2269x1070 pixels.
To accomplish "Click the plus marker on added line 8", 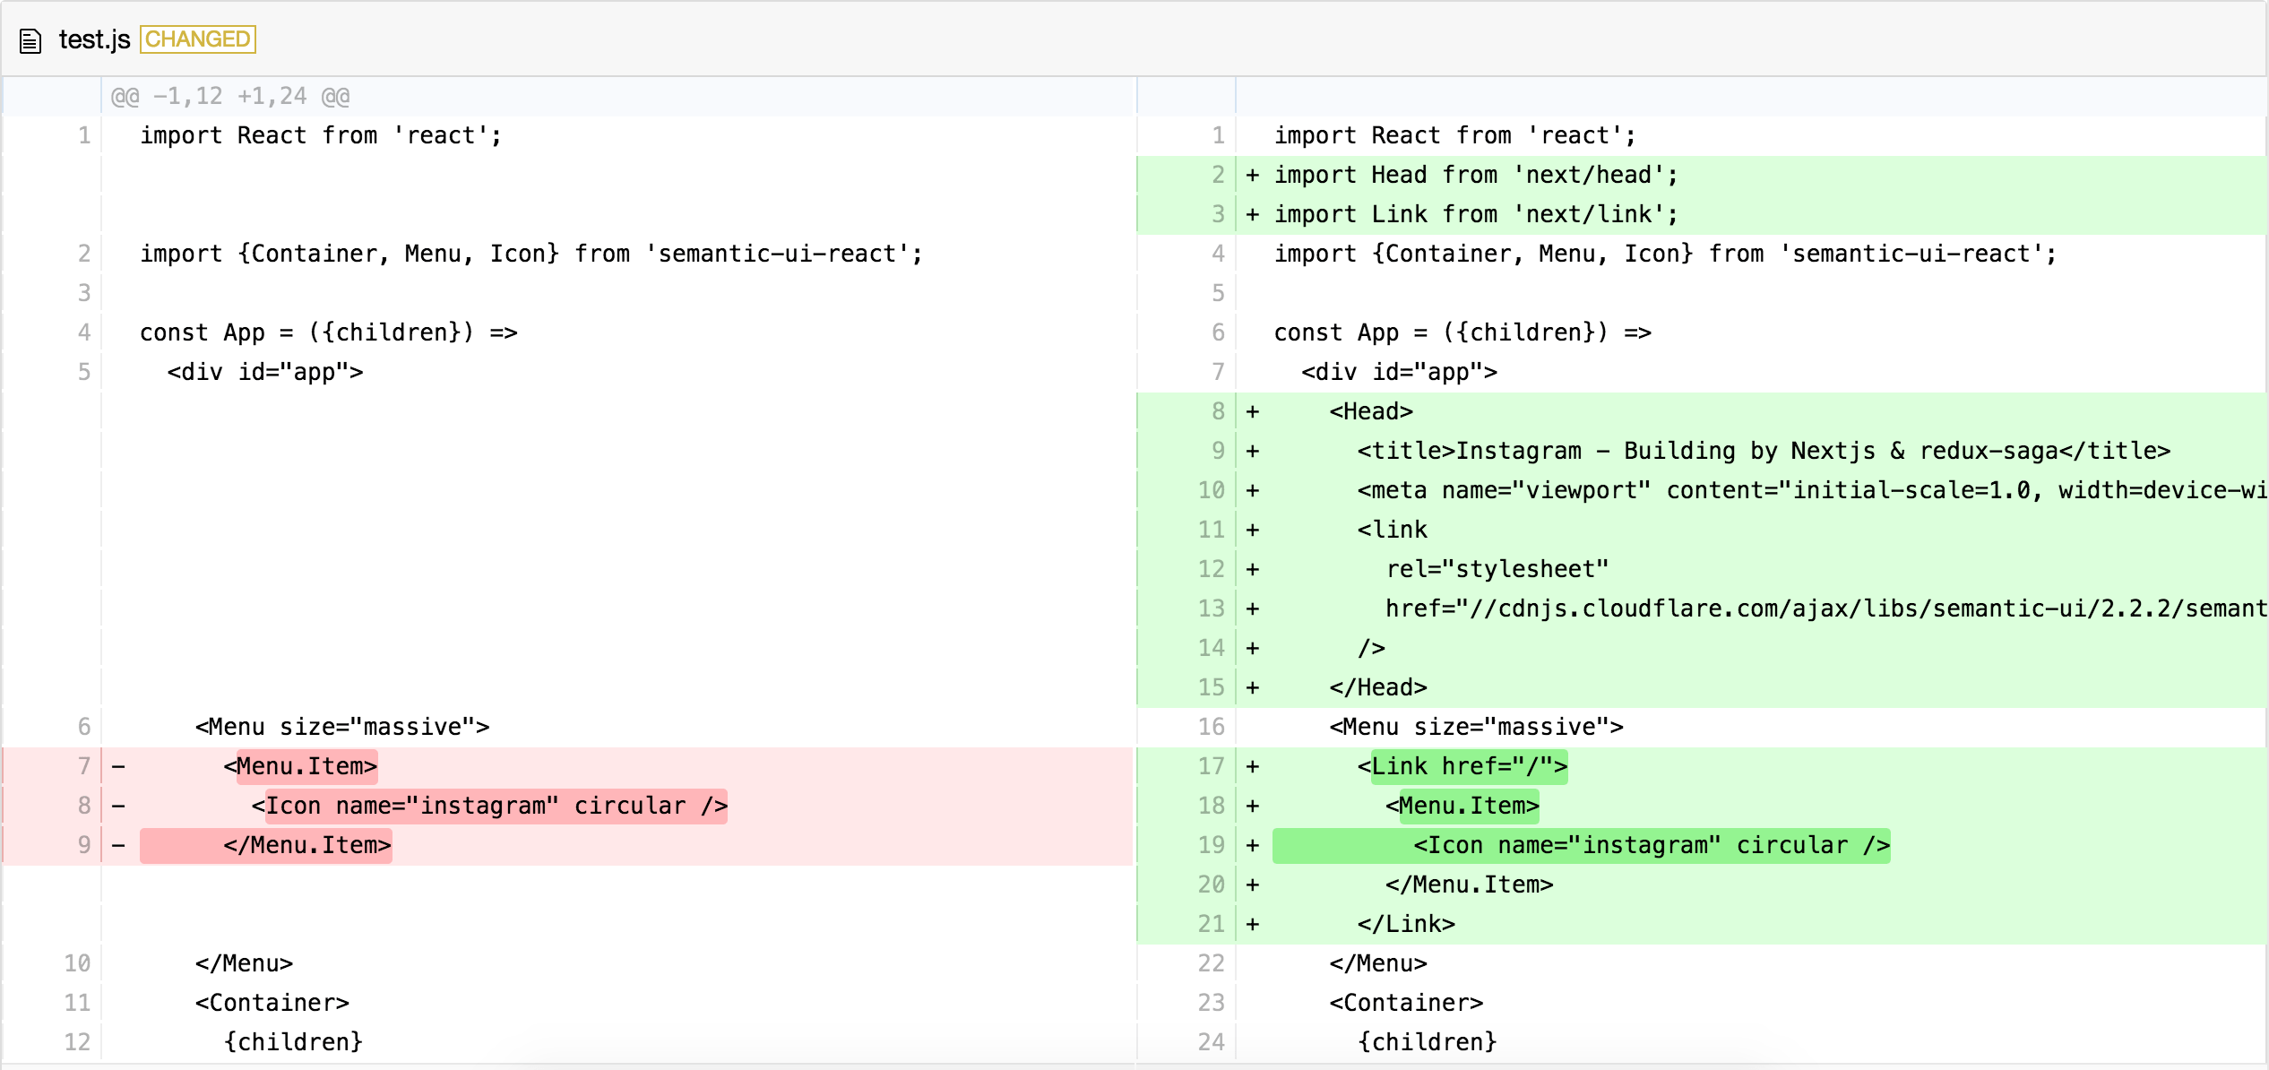I will [1251, 411].
